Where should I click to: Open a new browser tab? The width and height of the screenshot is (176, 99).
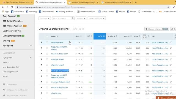[x=136, y=2]
